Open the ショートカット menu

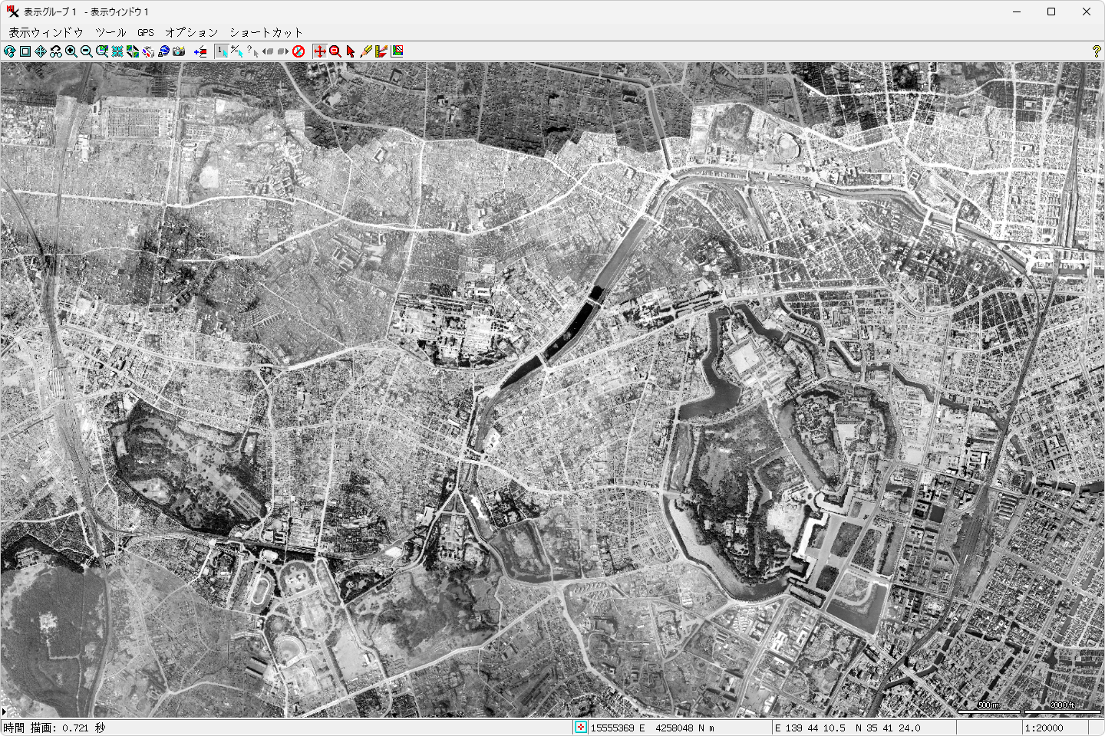266,32
